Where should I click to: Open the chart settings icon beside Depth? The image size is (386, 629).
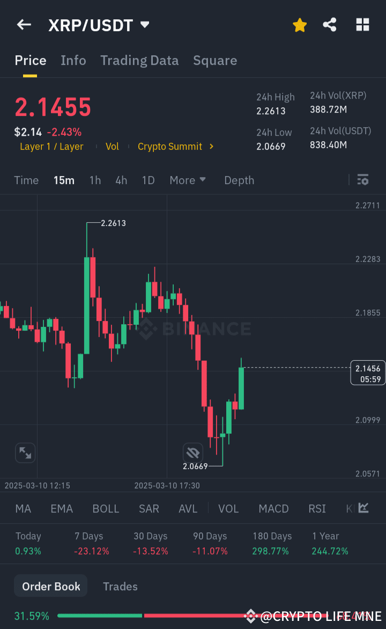362,180
